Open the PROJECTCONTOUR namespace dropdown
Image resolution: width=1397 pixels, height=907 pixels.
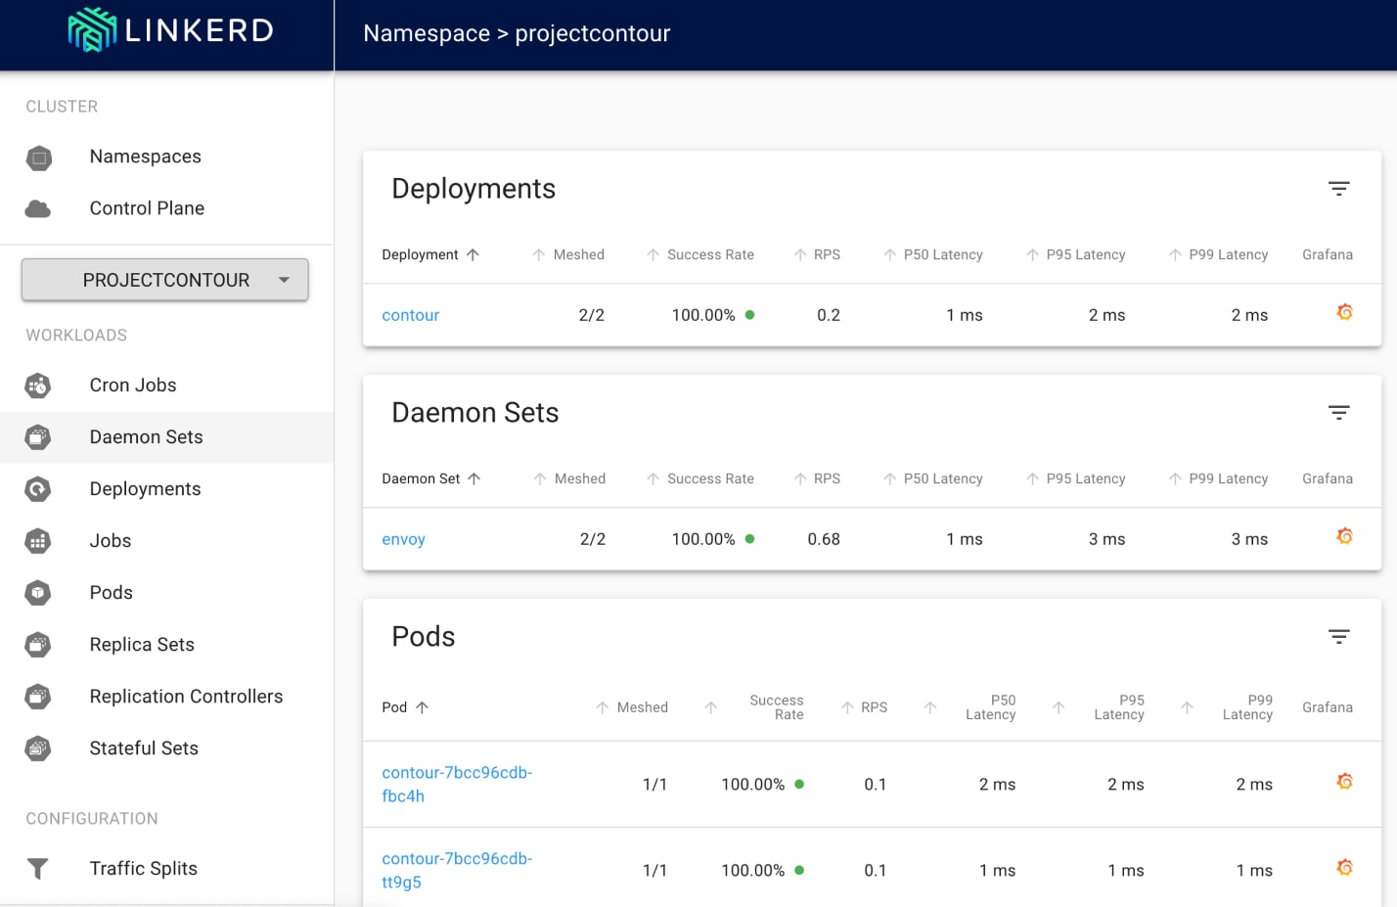(165, 280)
